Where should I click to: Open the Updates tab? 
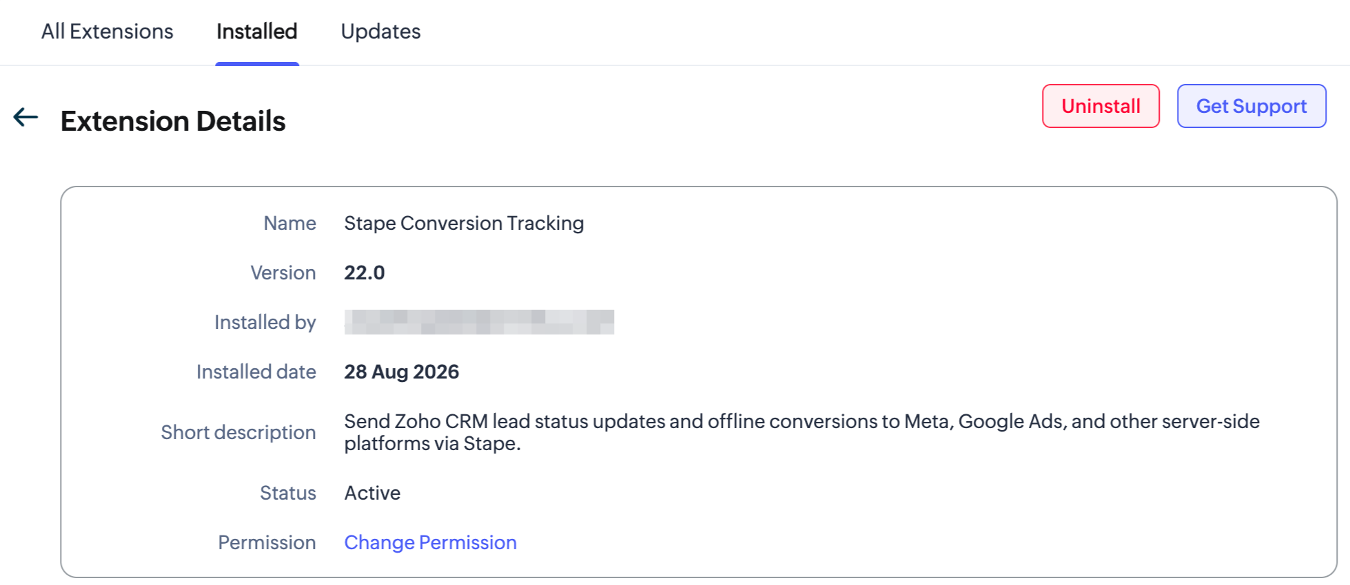pyautogui.click(x=380, y=32)
